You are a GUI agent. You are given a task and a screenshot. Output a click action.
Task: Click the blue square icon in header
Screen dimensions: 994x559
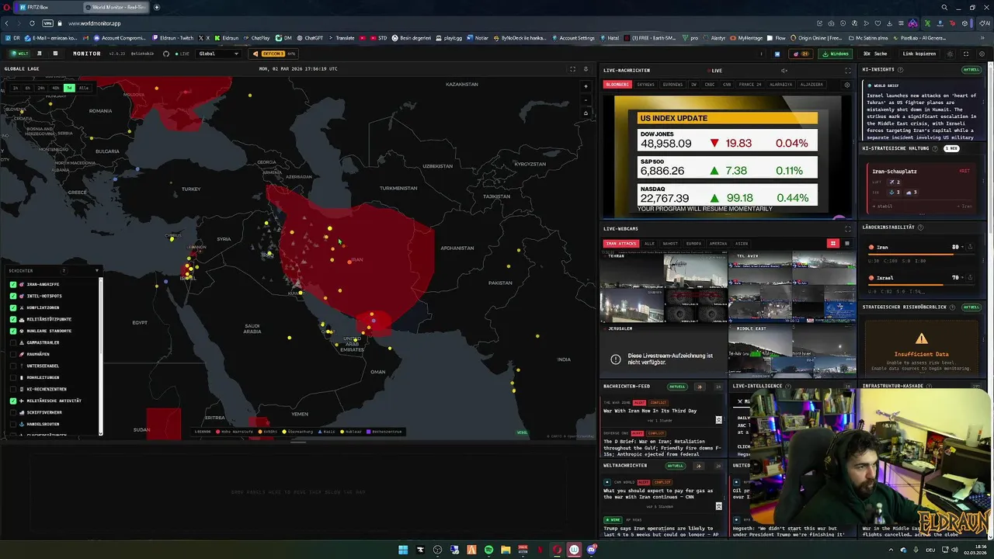pyautogui.click(x=777, y=54)
